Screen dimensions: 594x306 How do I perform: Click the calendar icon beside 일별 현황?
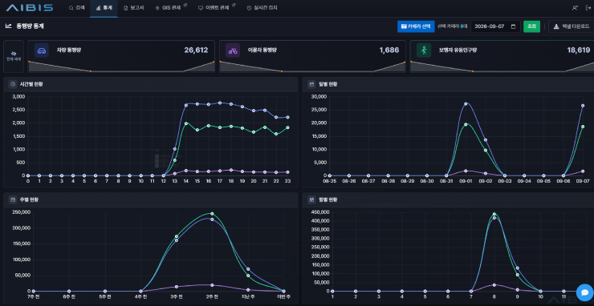[311, 84]
